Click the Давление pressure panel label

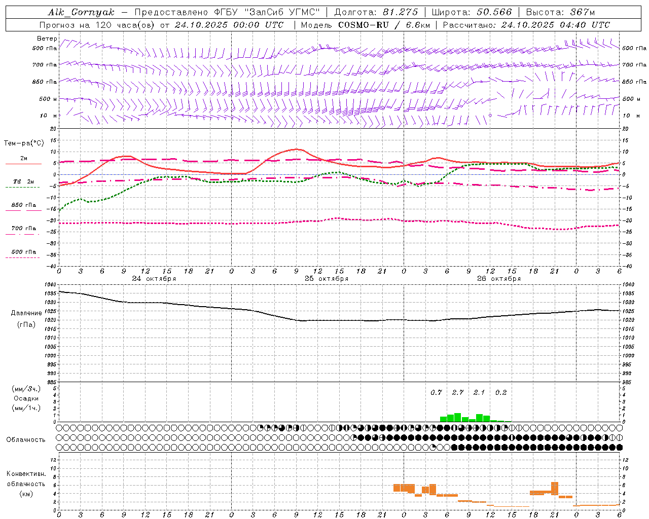pyautogui.click(x=26, y=313)
